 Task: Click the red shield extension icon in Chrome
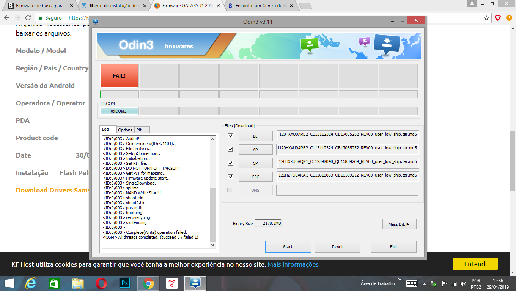pyautogui.click(x=498, y=18)
